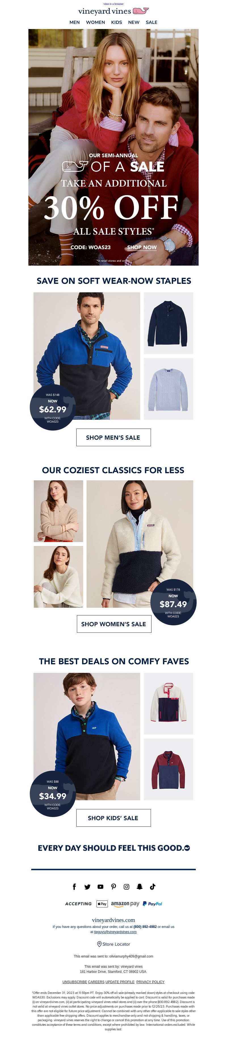This screenshot has height=1038, width=227.
Task: Open the Pinterest social icon
Action: [113, 886]
